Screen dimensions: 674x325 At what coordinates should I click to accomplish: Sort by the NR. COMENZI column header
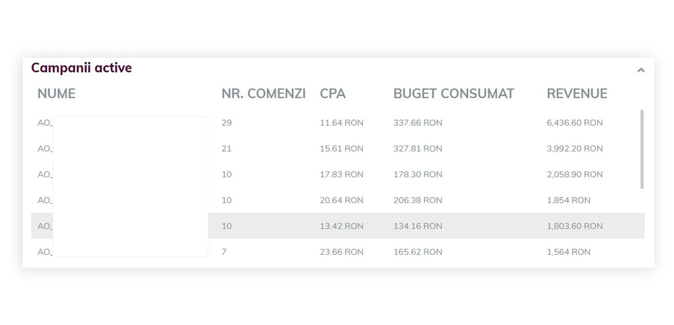click(263, 94)
